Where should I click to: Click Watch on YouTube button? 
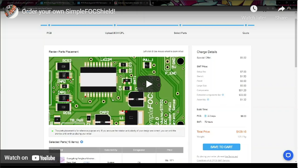point(30,158)
